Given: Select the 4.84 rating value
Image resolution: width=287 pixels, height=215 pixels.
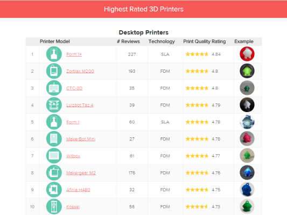Looking at the screenshot, I should coord(216,54).
